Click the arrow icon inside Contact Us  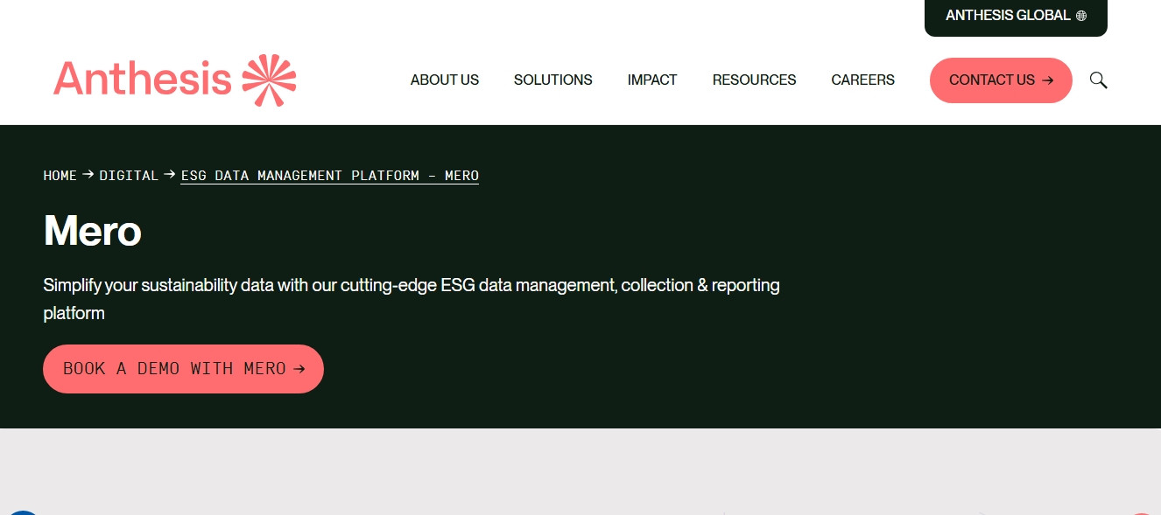tap(1048, 80)
